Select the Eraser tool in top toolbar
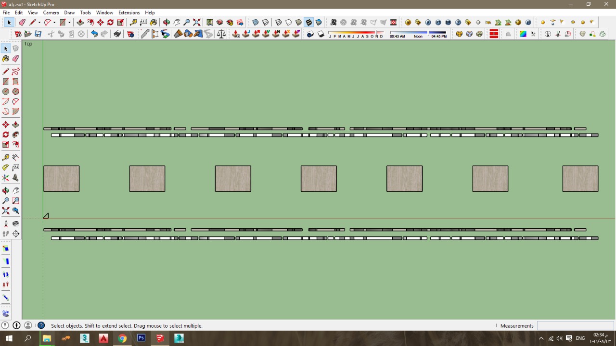Image resolution: width=616 pixels, height=346 pixels. [x=22, y=23]
